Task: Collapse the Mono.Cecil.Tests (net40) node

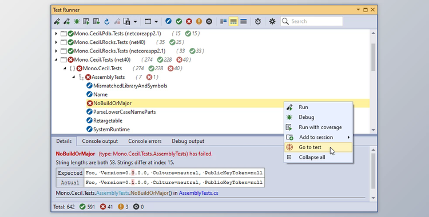Action: pyautogui.click(x=56, y=59)
